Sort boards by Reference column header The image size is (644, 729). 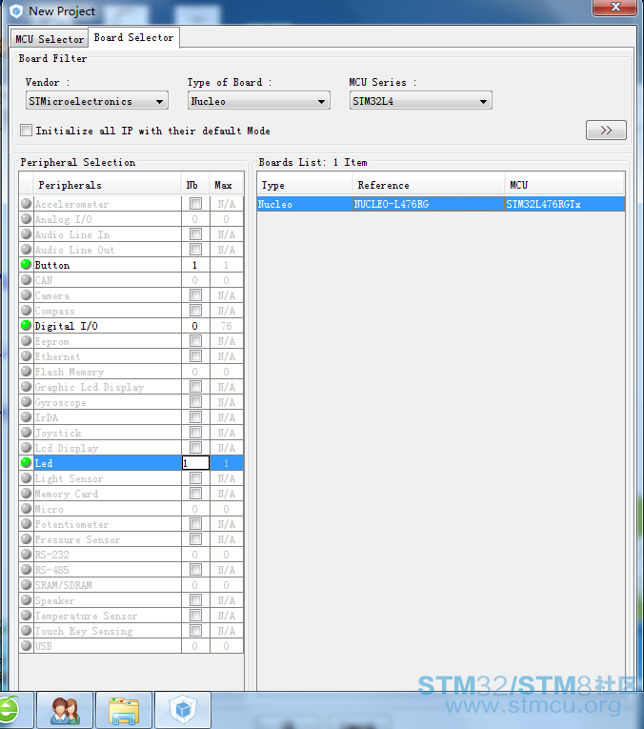(x=429, y=185)
